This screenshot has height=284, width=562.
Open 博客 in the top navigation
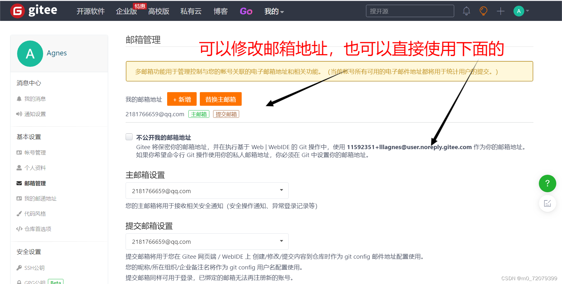(x=220, y=11)
